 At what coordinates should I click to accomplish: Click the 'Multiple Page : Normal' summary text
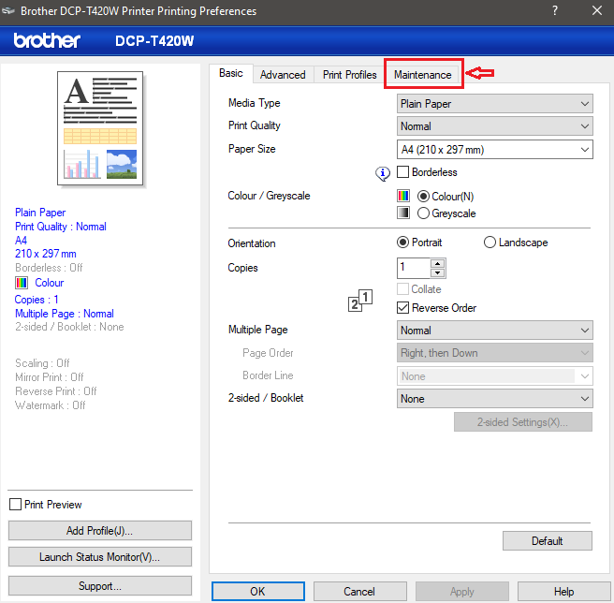pyautogui.click(x=65, y=314)
